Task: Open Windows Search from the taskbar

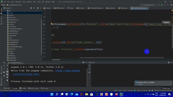Action: point(57,94)
